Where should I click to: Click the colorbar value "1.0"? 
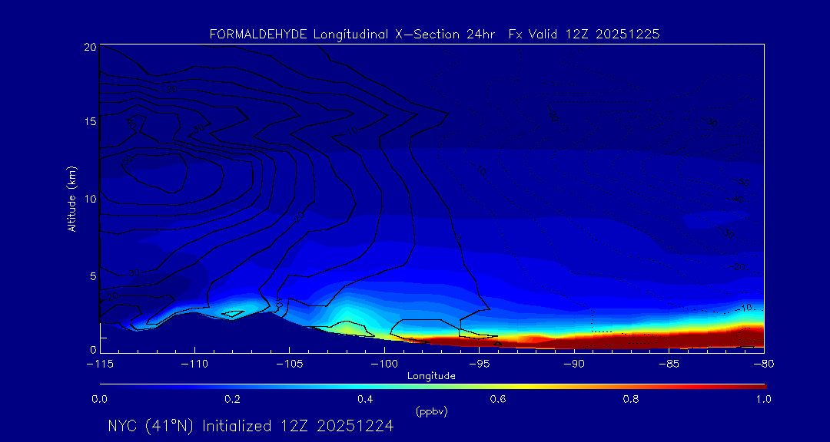pyautogui.click(x=763, y=399)
